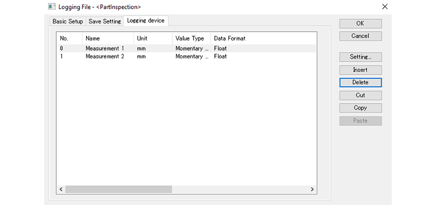The image size is (436, 205).
Task: Click the horizontal scrollbar right arrow
Action: (x=312, y=189)
